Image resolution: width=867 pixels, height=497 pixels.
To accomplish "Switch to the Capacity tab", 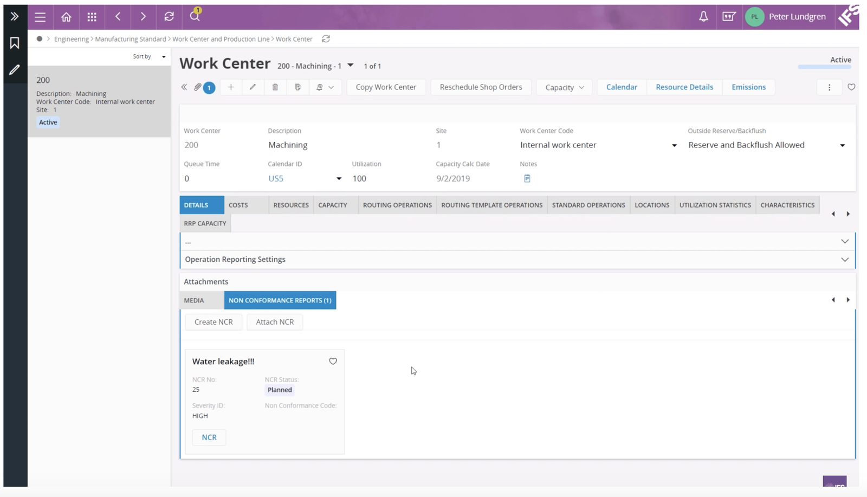I will 336,205.
